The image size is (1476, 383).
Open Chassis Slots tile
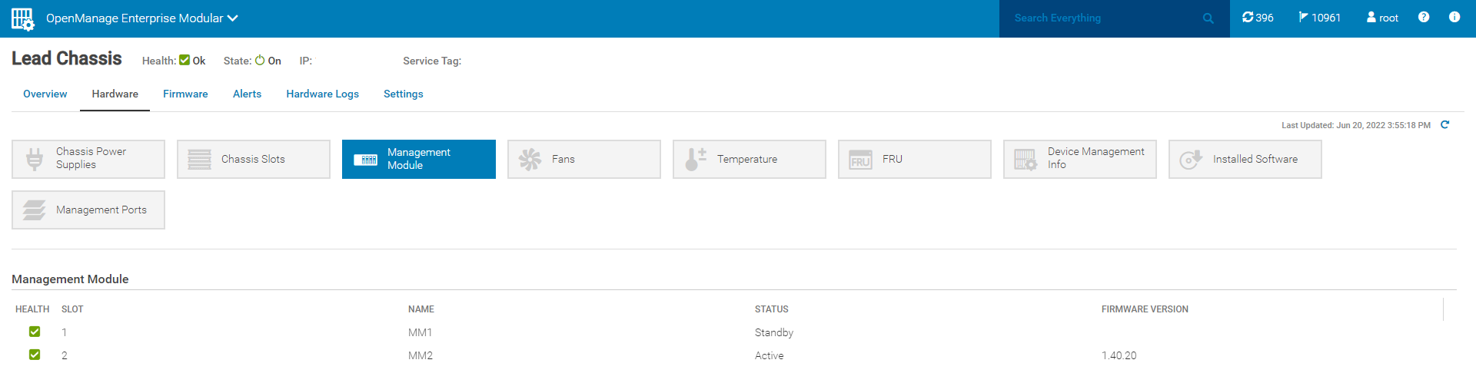tap(254, 159)
